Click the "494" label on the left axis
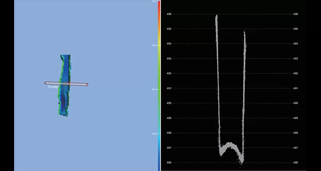Viewport: 321px width, 171px height. pos(169,44)
